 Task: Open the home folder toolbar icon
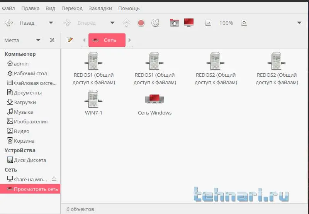[175, 23]
